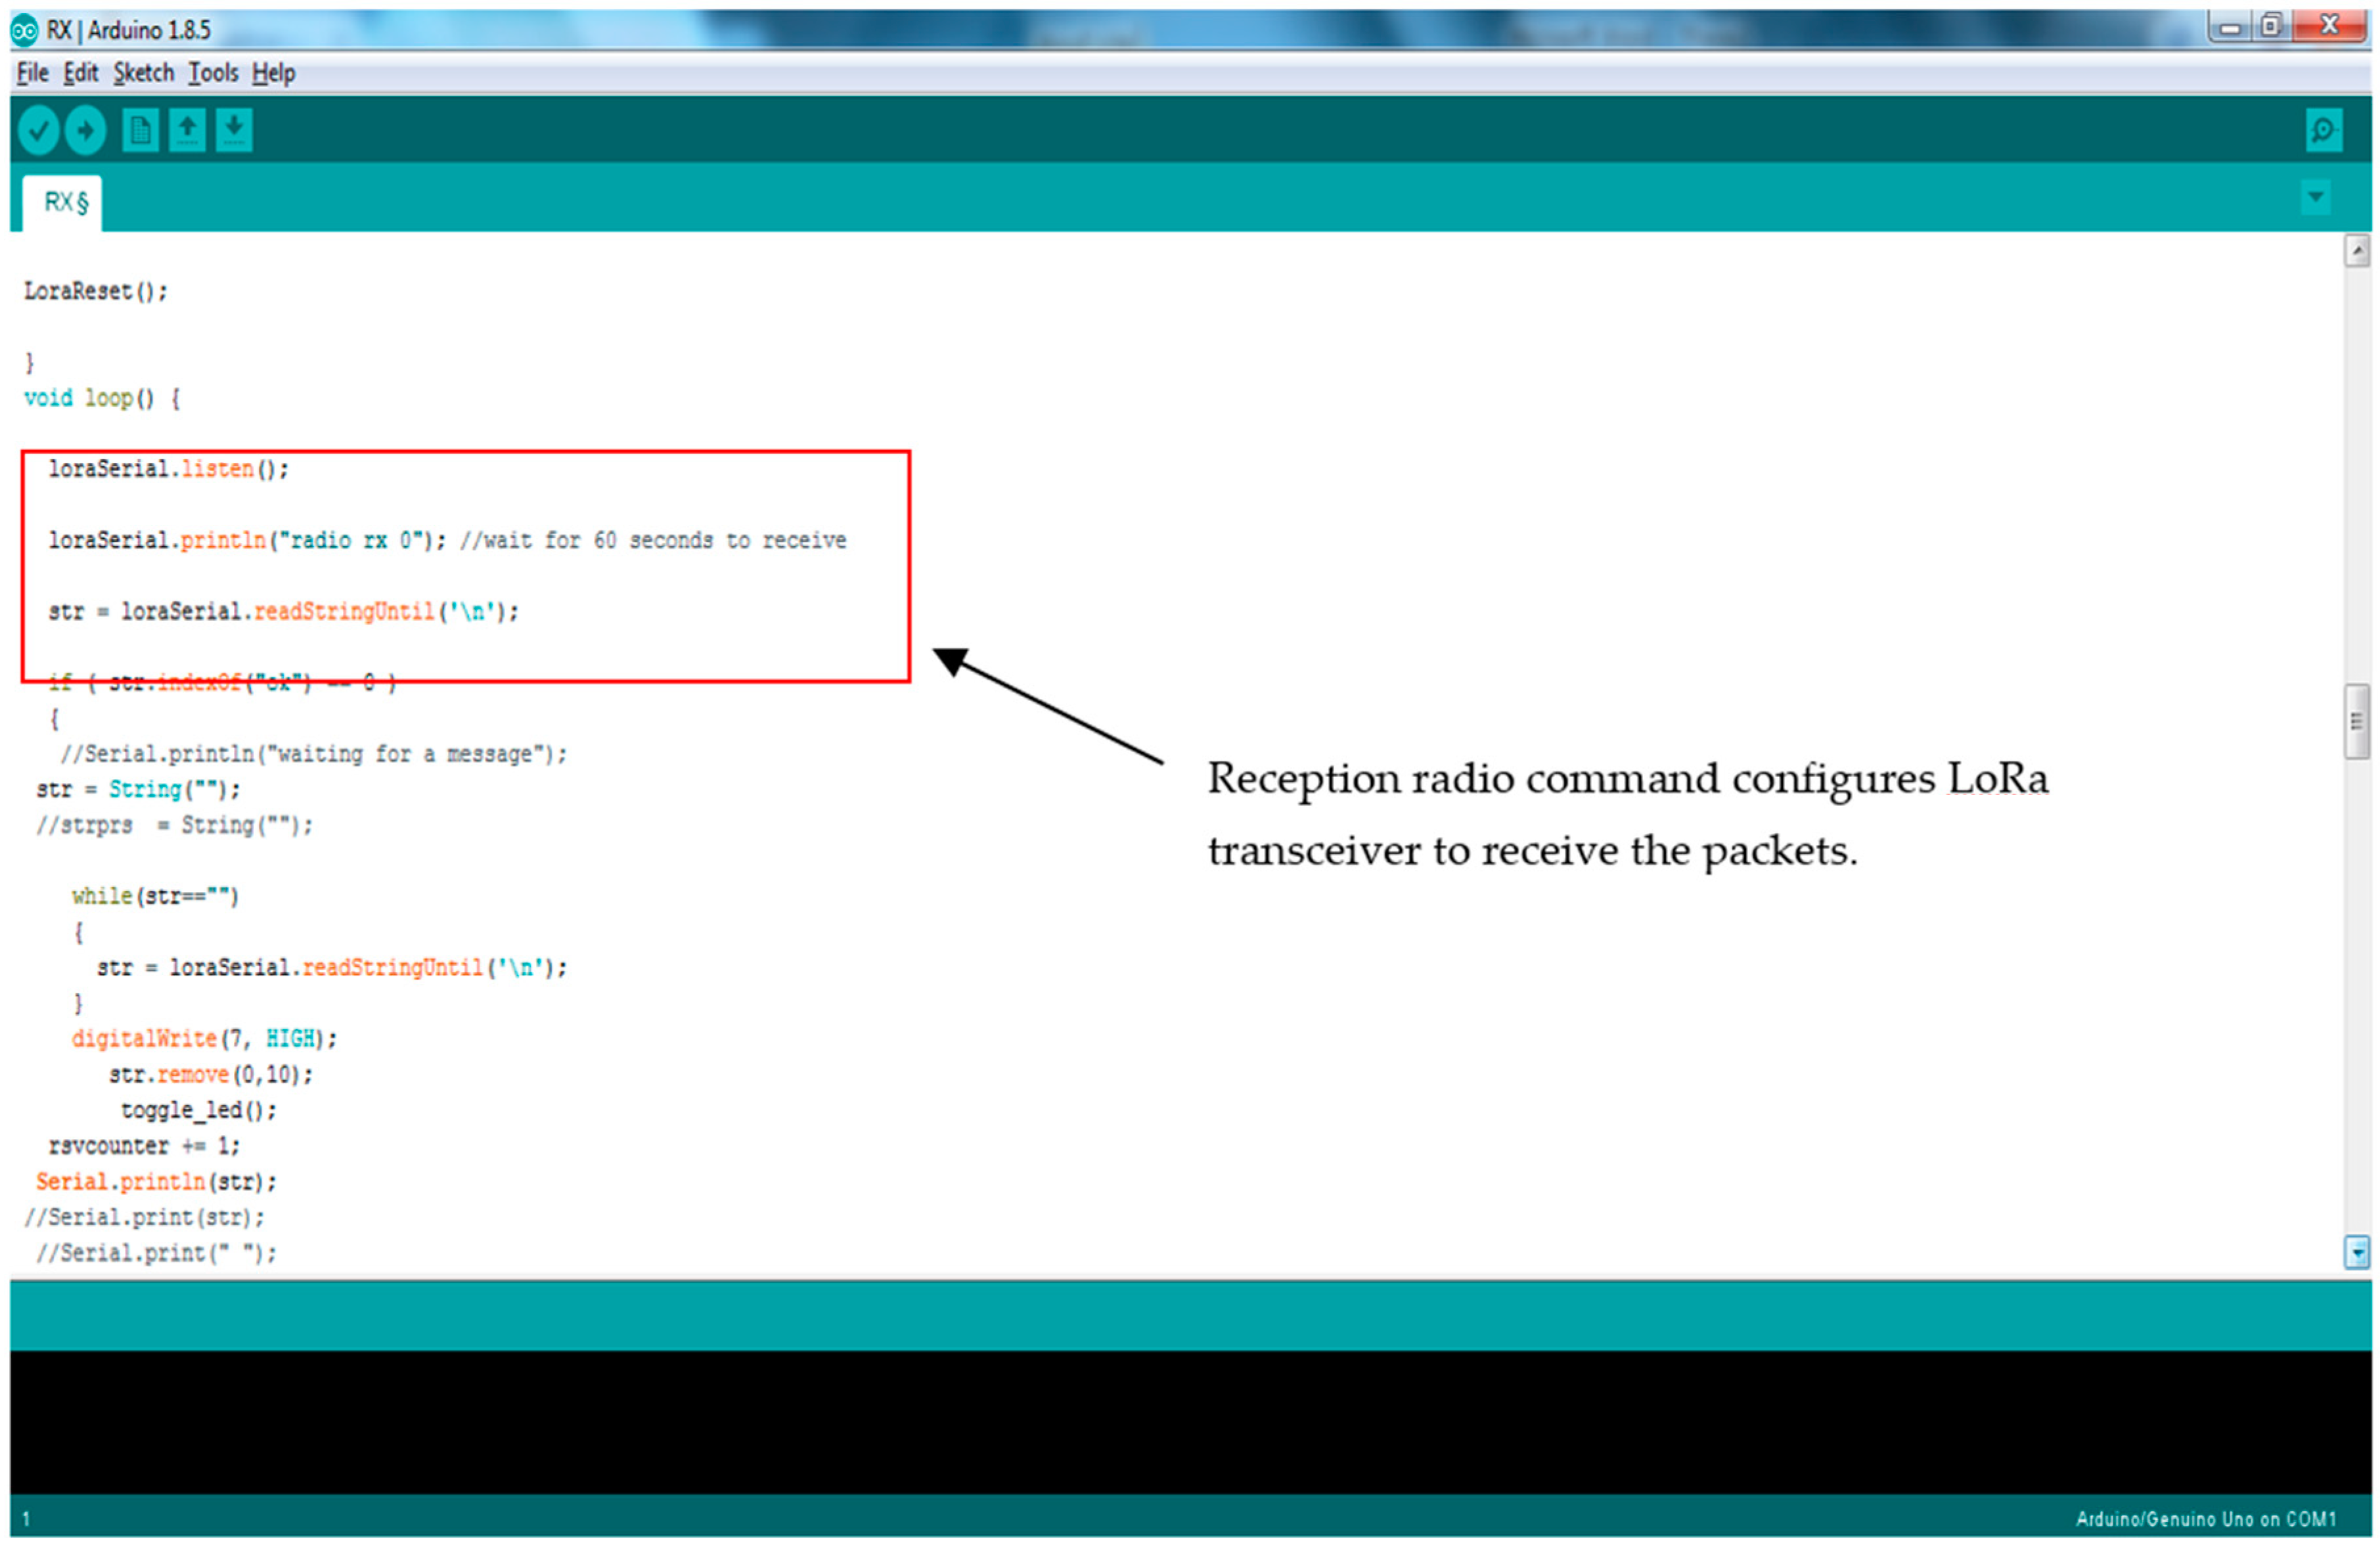Viewport: 2380px width, 1549px height.
Task: Click the Verify sketch checkmark icon
Action: click(x=39, y=130)
